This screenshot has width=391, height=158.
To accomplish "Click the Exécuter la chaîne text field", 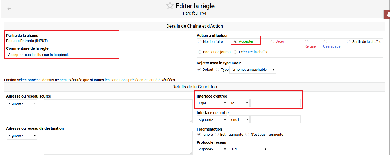I will (x=287, y=53).
